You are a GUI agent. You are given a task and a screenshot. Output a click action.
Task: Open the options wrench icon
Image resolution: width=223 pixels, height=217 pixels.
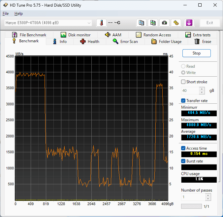coord(176,23)
